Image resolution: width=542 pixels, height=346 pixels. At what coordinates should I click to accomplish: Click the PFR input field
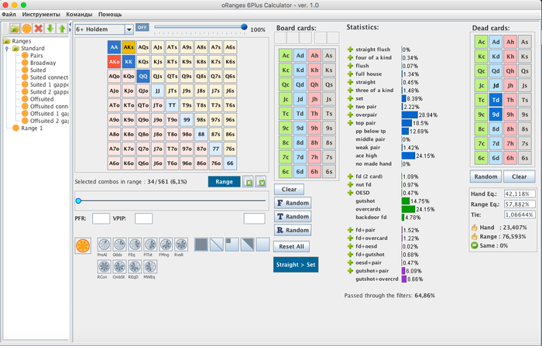click(x=101, y=218)
